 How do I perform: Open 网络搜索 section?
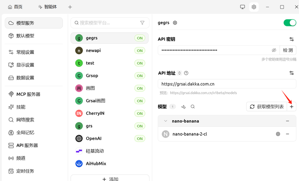click(34, 120)
